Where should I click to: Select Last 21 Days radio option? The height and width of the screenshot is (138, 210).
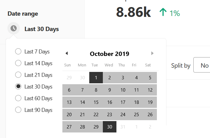point(18,75)
